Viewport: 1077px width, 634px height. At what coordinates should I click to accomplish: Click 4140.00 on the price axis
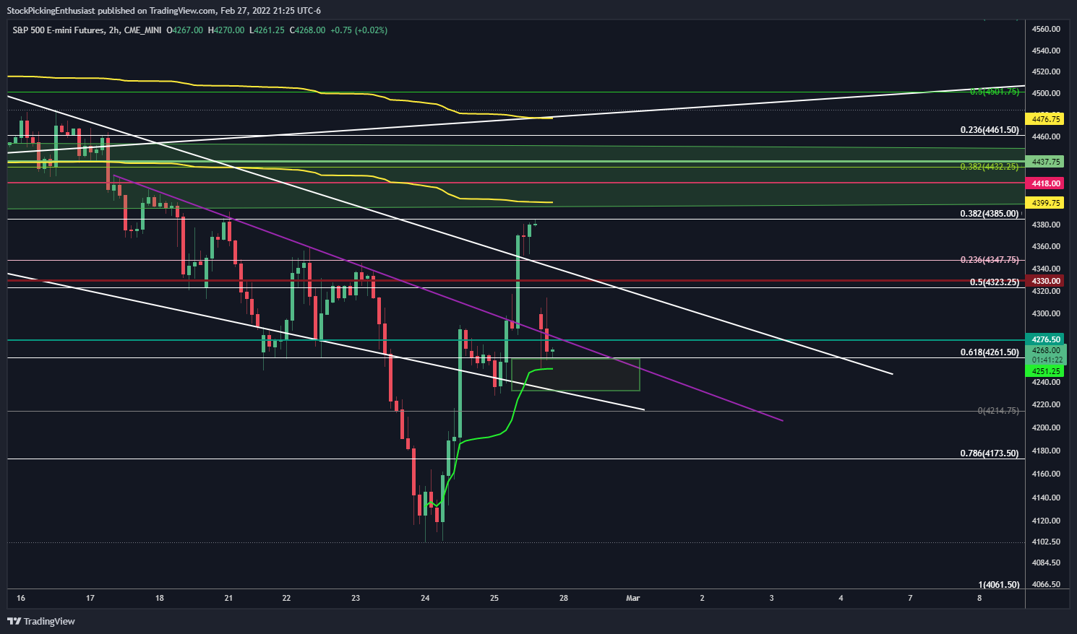click(x=1046, y=498)
